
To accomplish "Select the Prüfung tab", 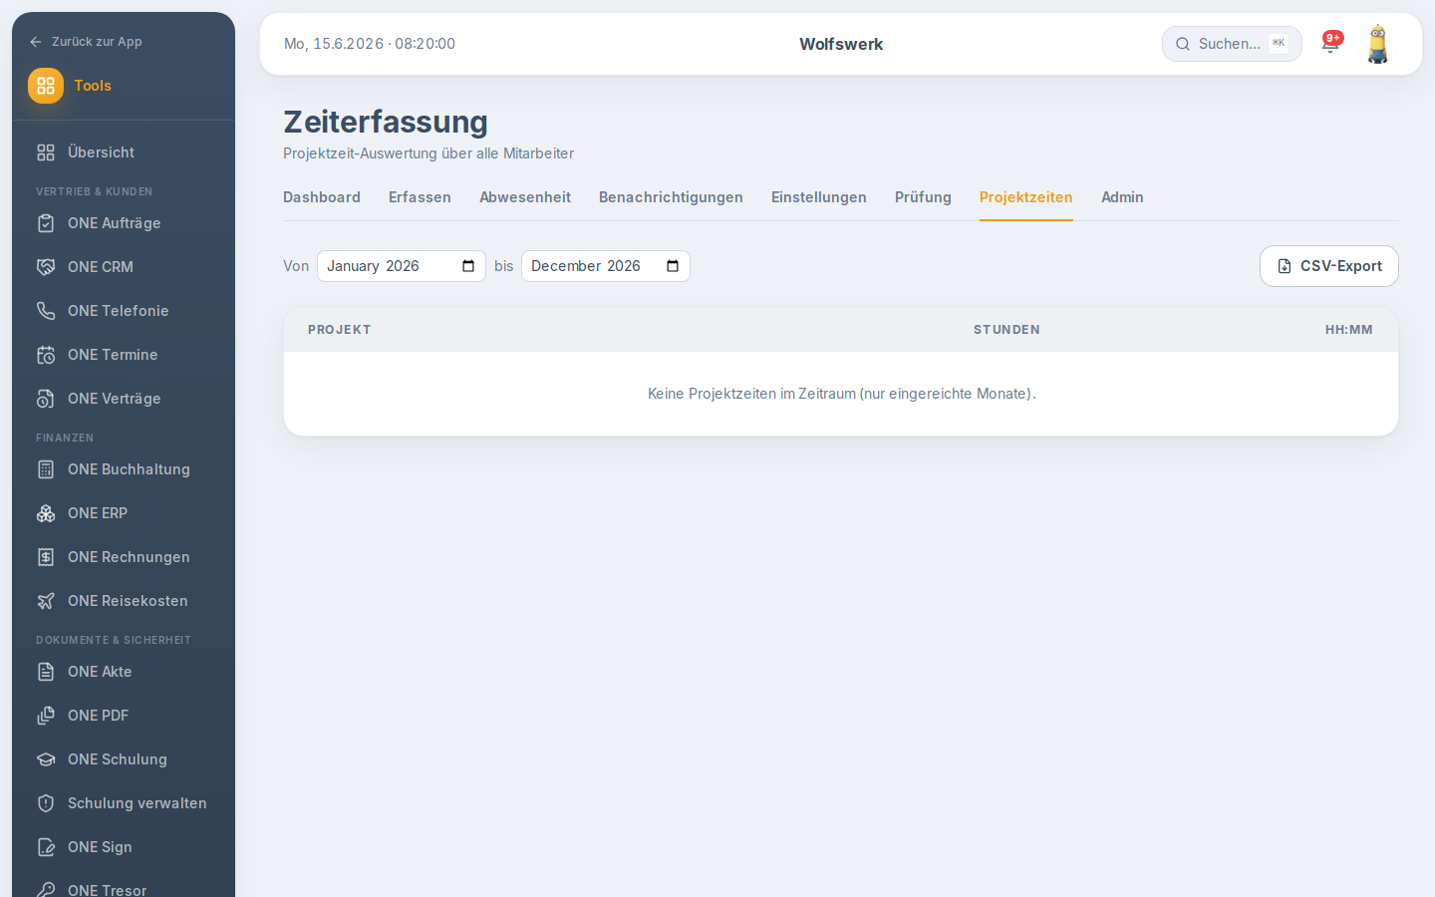I will click(923, 197).
